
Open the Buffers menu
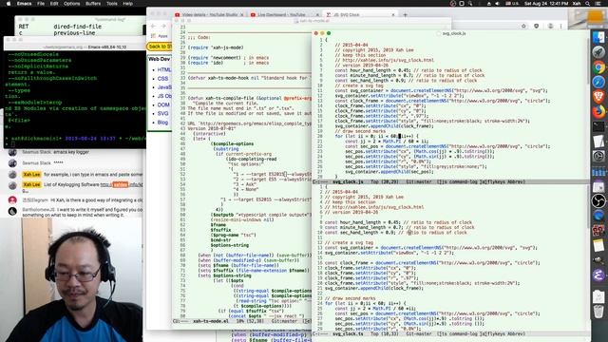(93, 4)
